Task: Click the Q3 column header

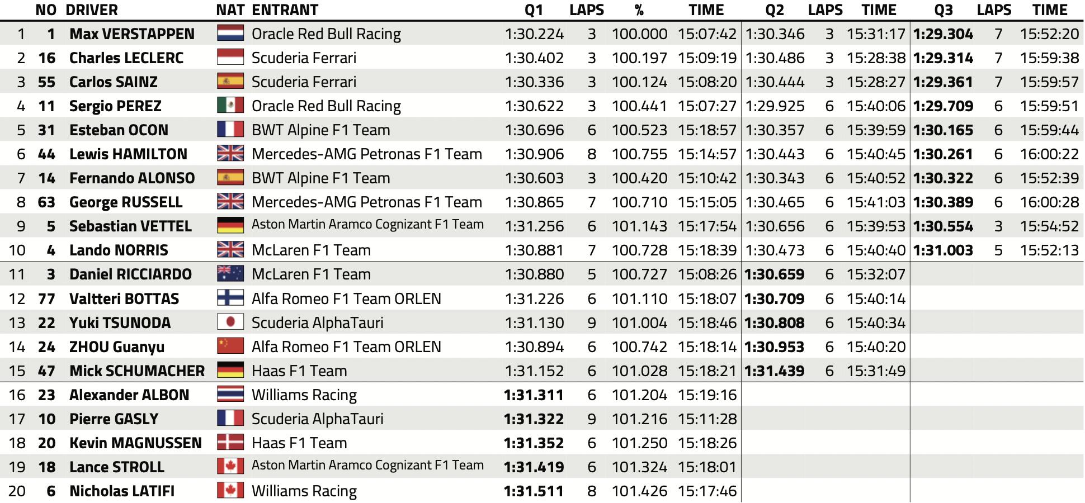Action: pos(944,10)
